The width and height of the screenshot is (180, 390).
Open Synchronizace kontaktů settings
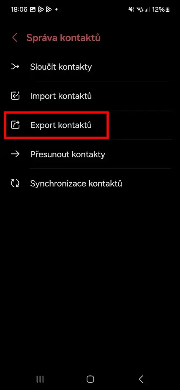(x=90, y=183)
